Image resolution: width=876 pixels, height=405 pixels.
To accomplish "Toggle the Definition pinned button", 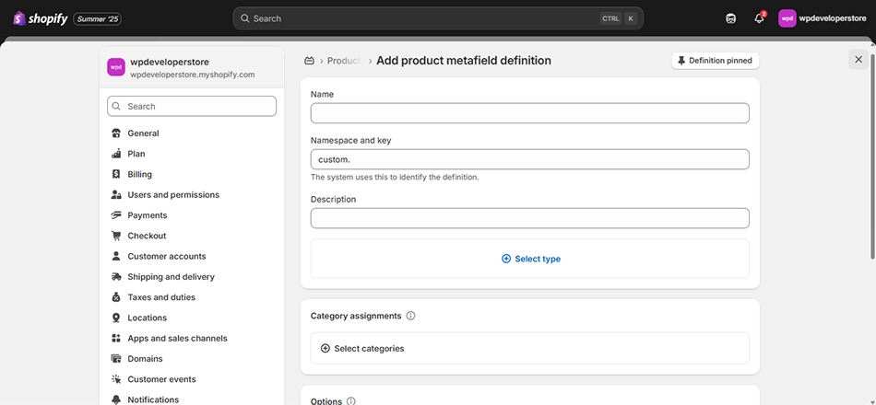I will click(x=716, y=60).
